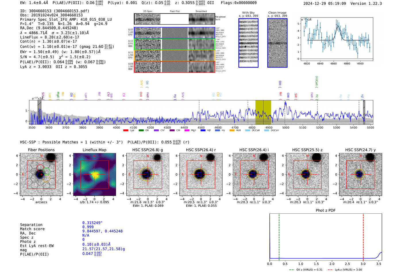Click the blue-bordered 2D spectrum fiber row
The width and height of the screenshot is (402, 274).
(x=174, y=33)
